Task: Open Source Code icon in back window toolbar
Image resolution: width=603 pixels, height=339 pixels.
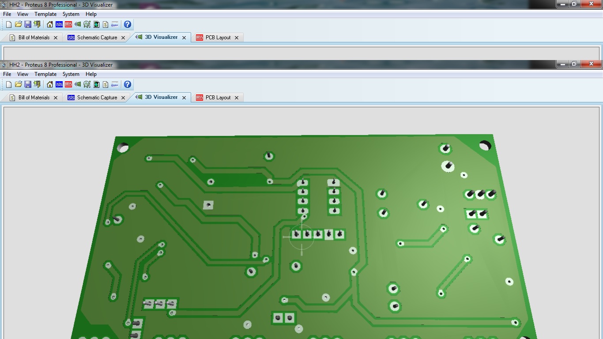Action: (x=115, y=24)
